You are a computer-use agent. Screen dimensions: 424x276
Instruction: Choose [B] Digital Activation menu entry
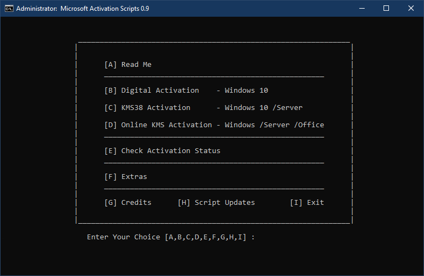(x=152, y=91)
